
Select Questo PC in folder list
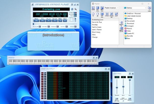tap(129, 33)
